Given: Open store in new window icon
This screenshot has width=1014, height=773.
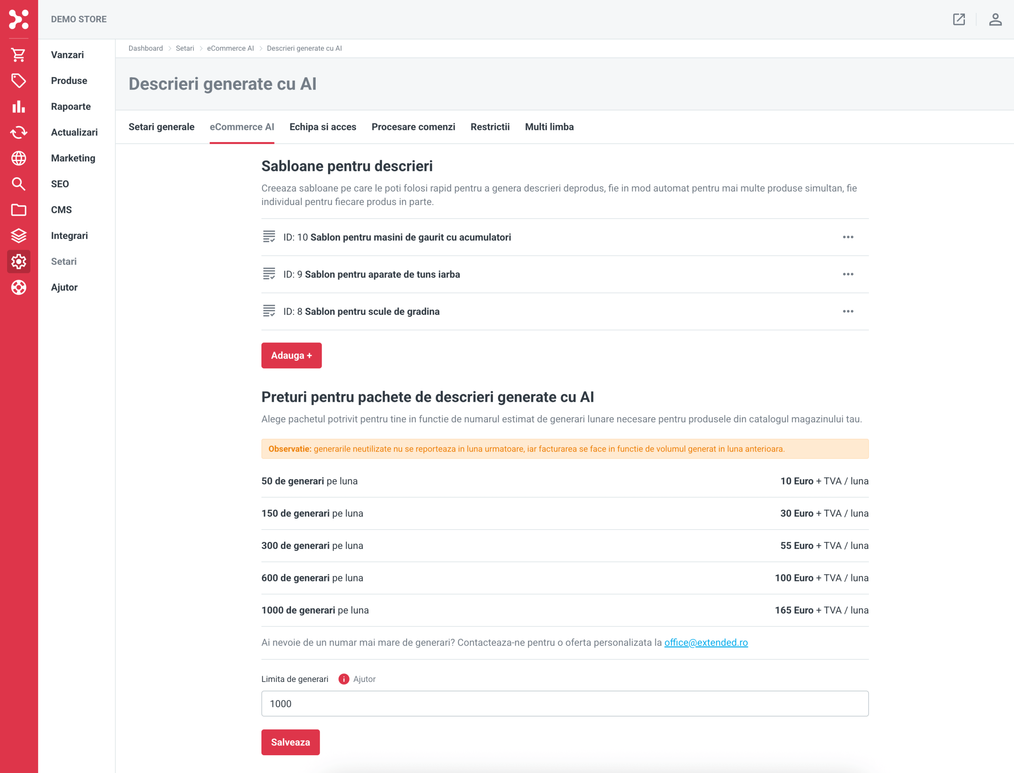Looking at the screenshot, I should coord(959,19).
